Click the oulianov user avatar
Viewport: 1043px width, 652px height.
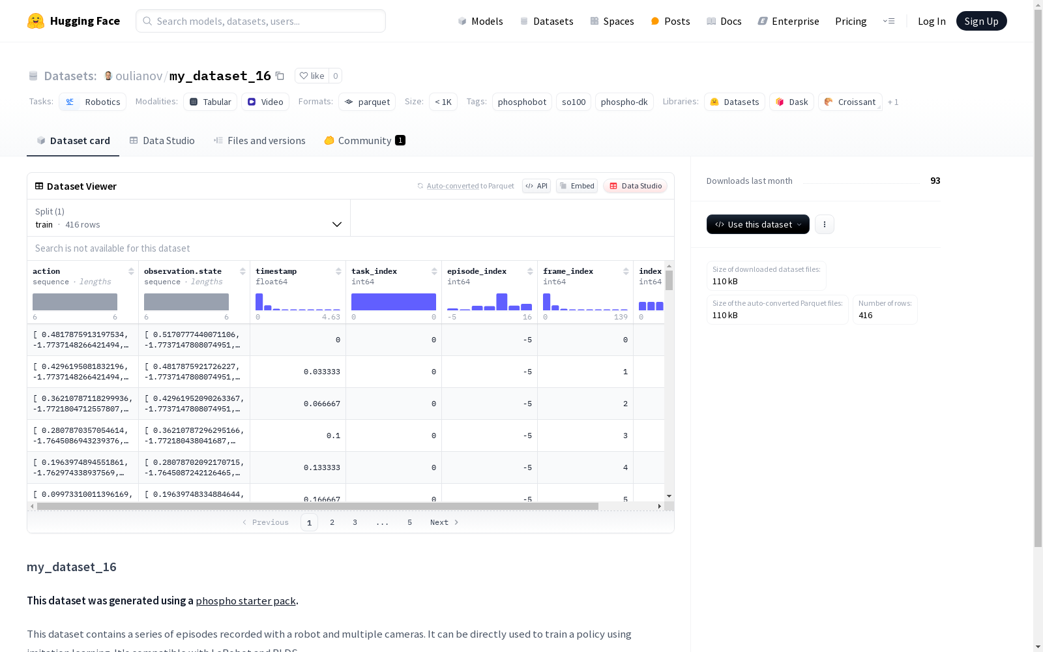[x=108, y=76]
